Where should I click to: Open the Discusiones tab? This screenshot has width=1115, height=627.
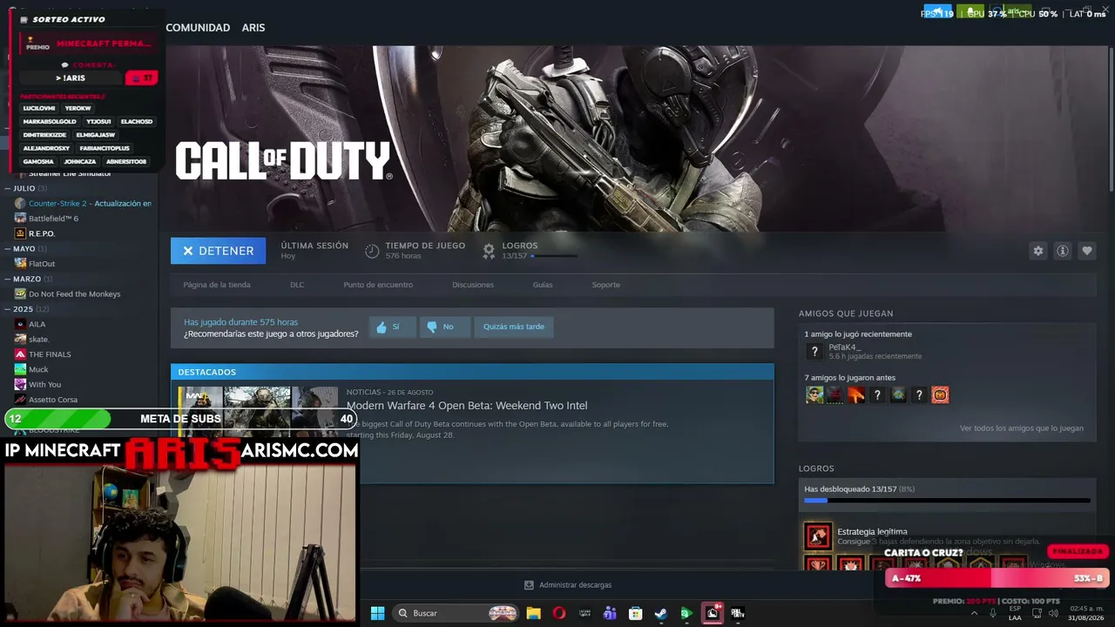click(x=473, y=285)
